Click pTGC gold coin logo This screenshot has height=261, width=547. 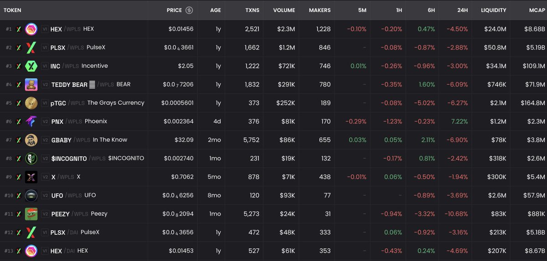tap(31, 103)
